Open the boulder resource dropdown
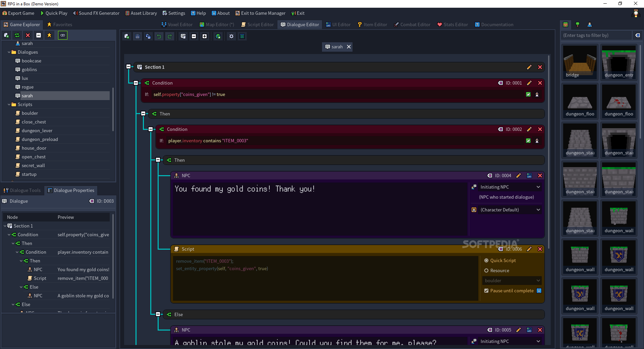The image size is (644, 349). click(x=512, y=281)
